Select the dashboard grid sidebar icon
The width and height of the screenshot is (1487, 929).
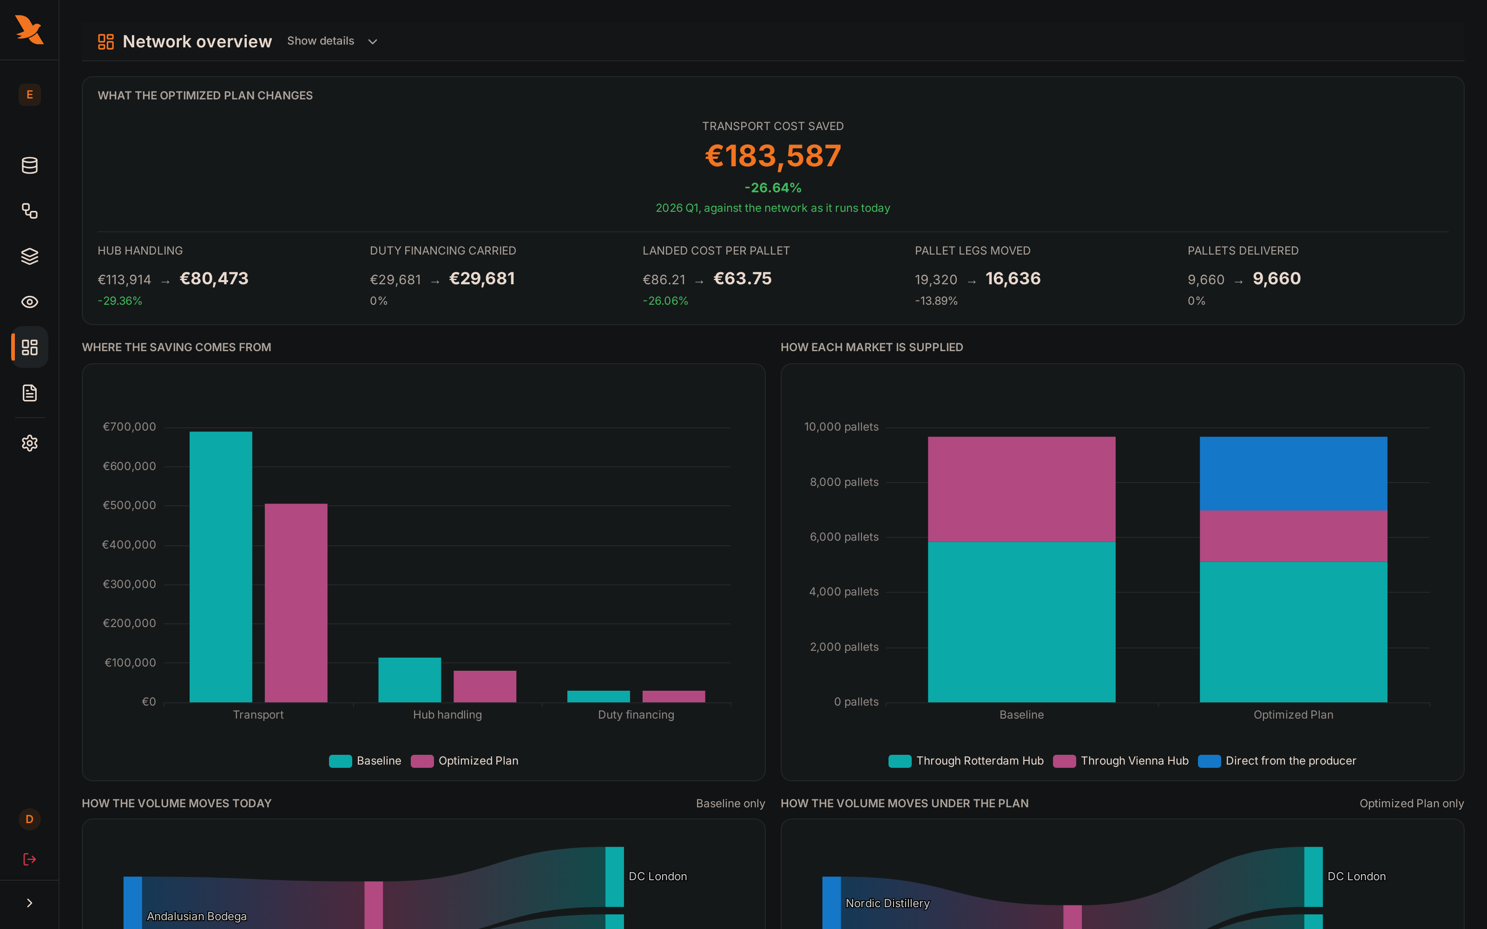click(x=29, y=347)
